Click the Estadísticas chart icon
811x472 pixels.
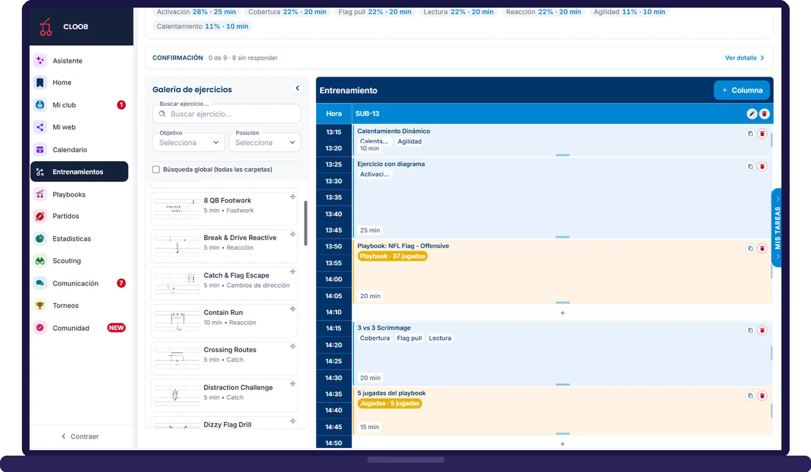click(x=40, y=239)
